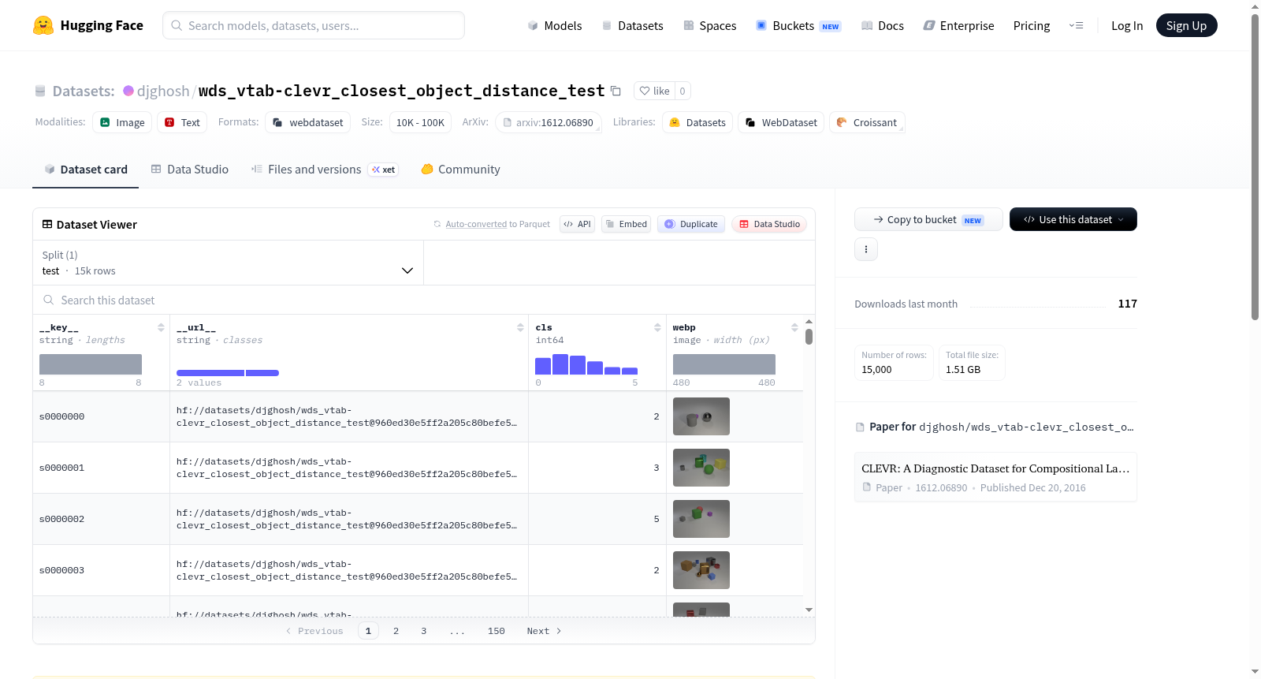Click the Sign Up button
The width and height of the screenshot is (1261, 679).
(1186, 25)
